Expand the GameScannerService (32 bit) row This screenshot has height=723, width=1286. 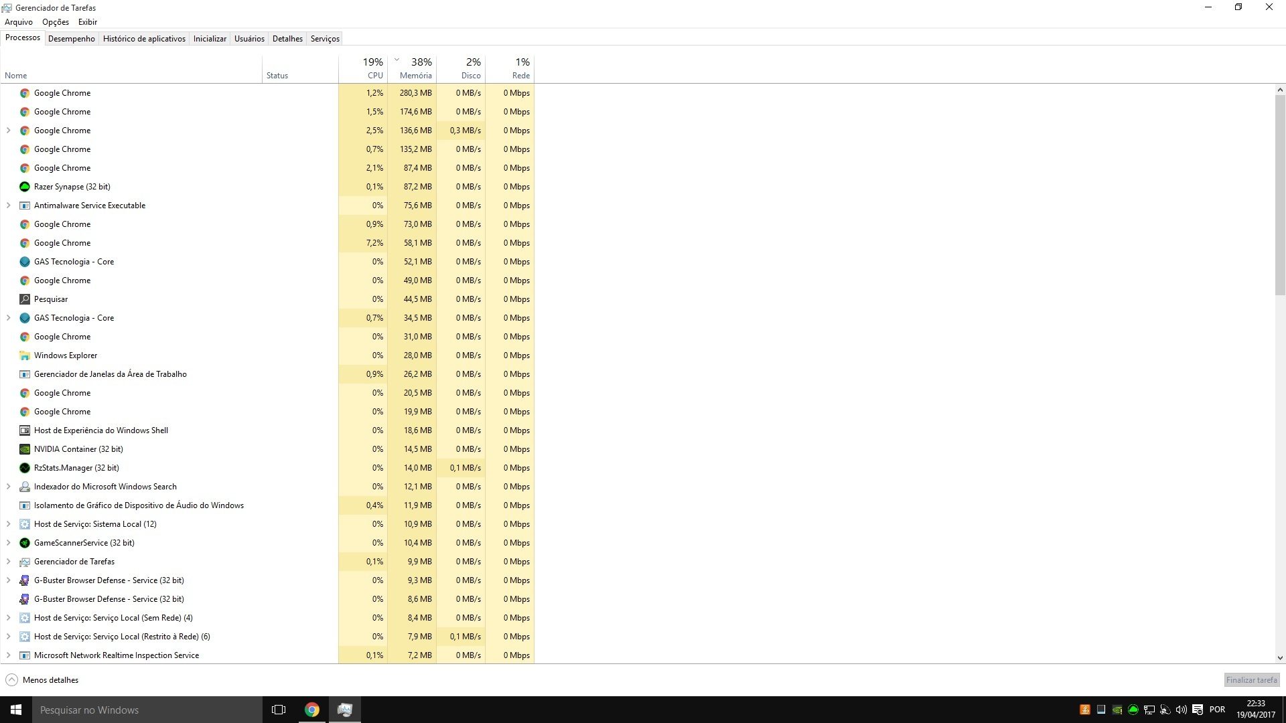pyautogui.click(x=8, y=543)
